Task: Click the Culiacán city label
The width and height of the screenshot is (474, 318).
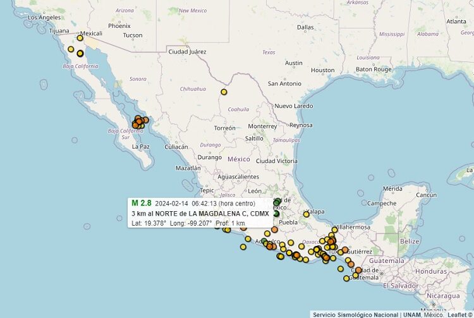Action: coord(176,147)
